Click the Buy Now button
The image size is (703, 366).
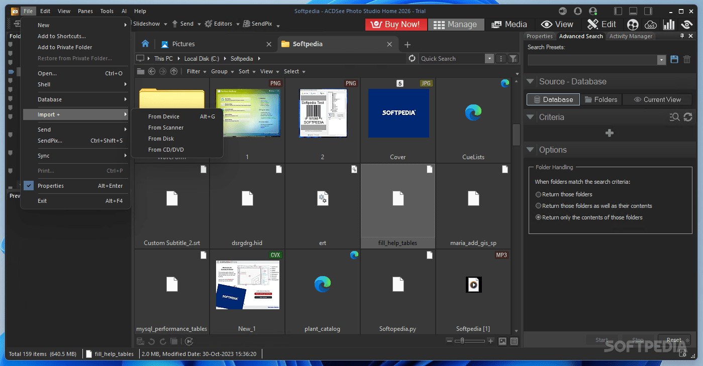[395, 24]
